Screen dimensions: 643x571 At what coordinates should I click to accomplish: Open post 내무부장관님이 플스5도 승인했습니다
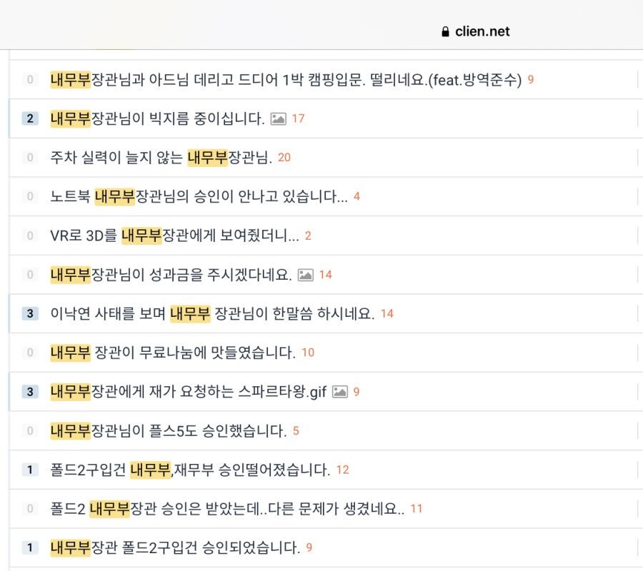169,431
